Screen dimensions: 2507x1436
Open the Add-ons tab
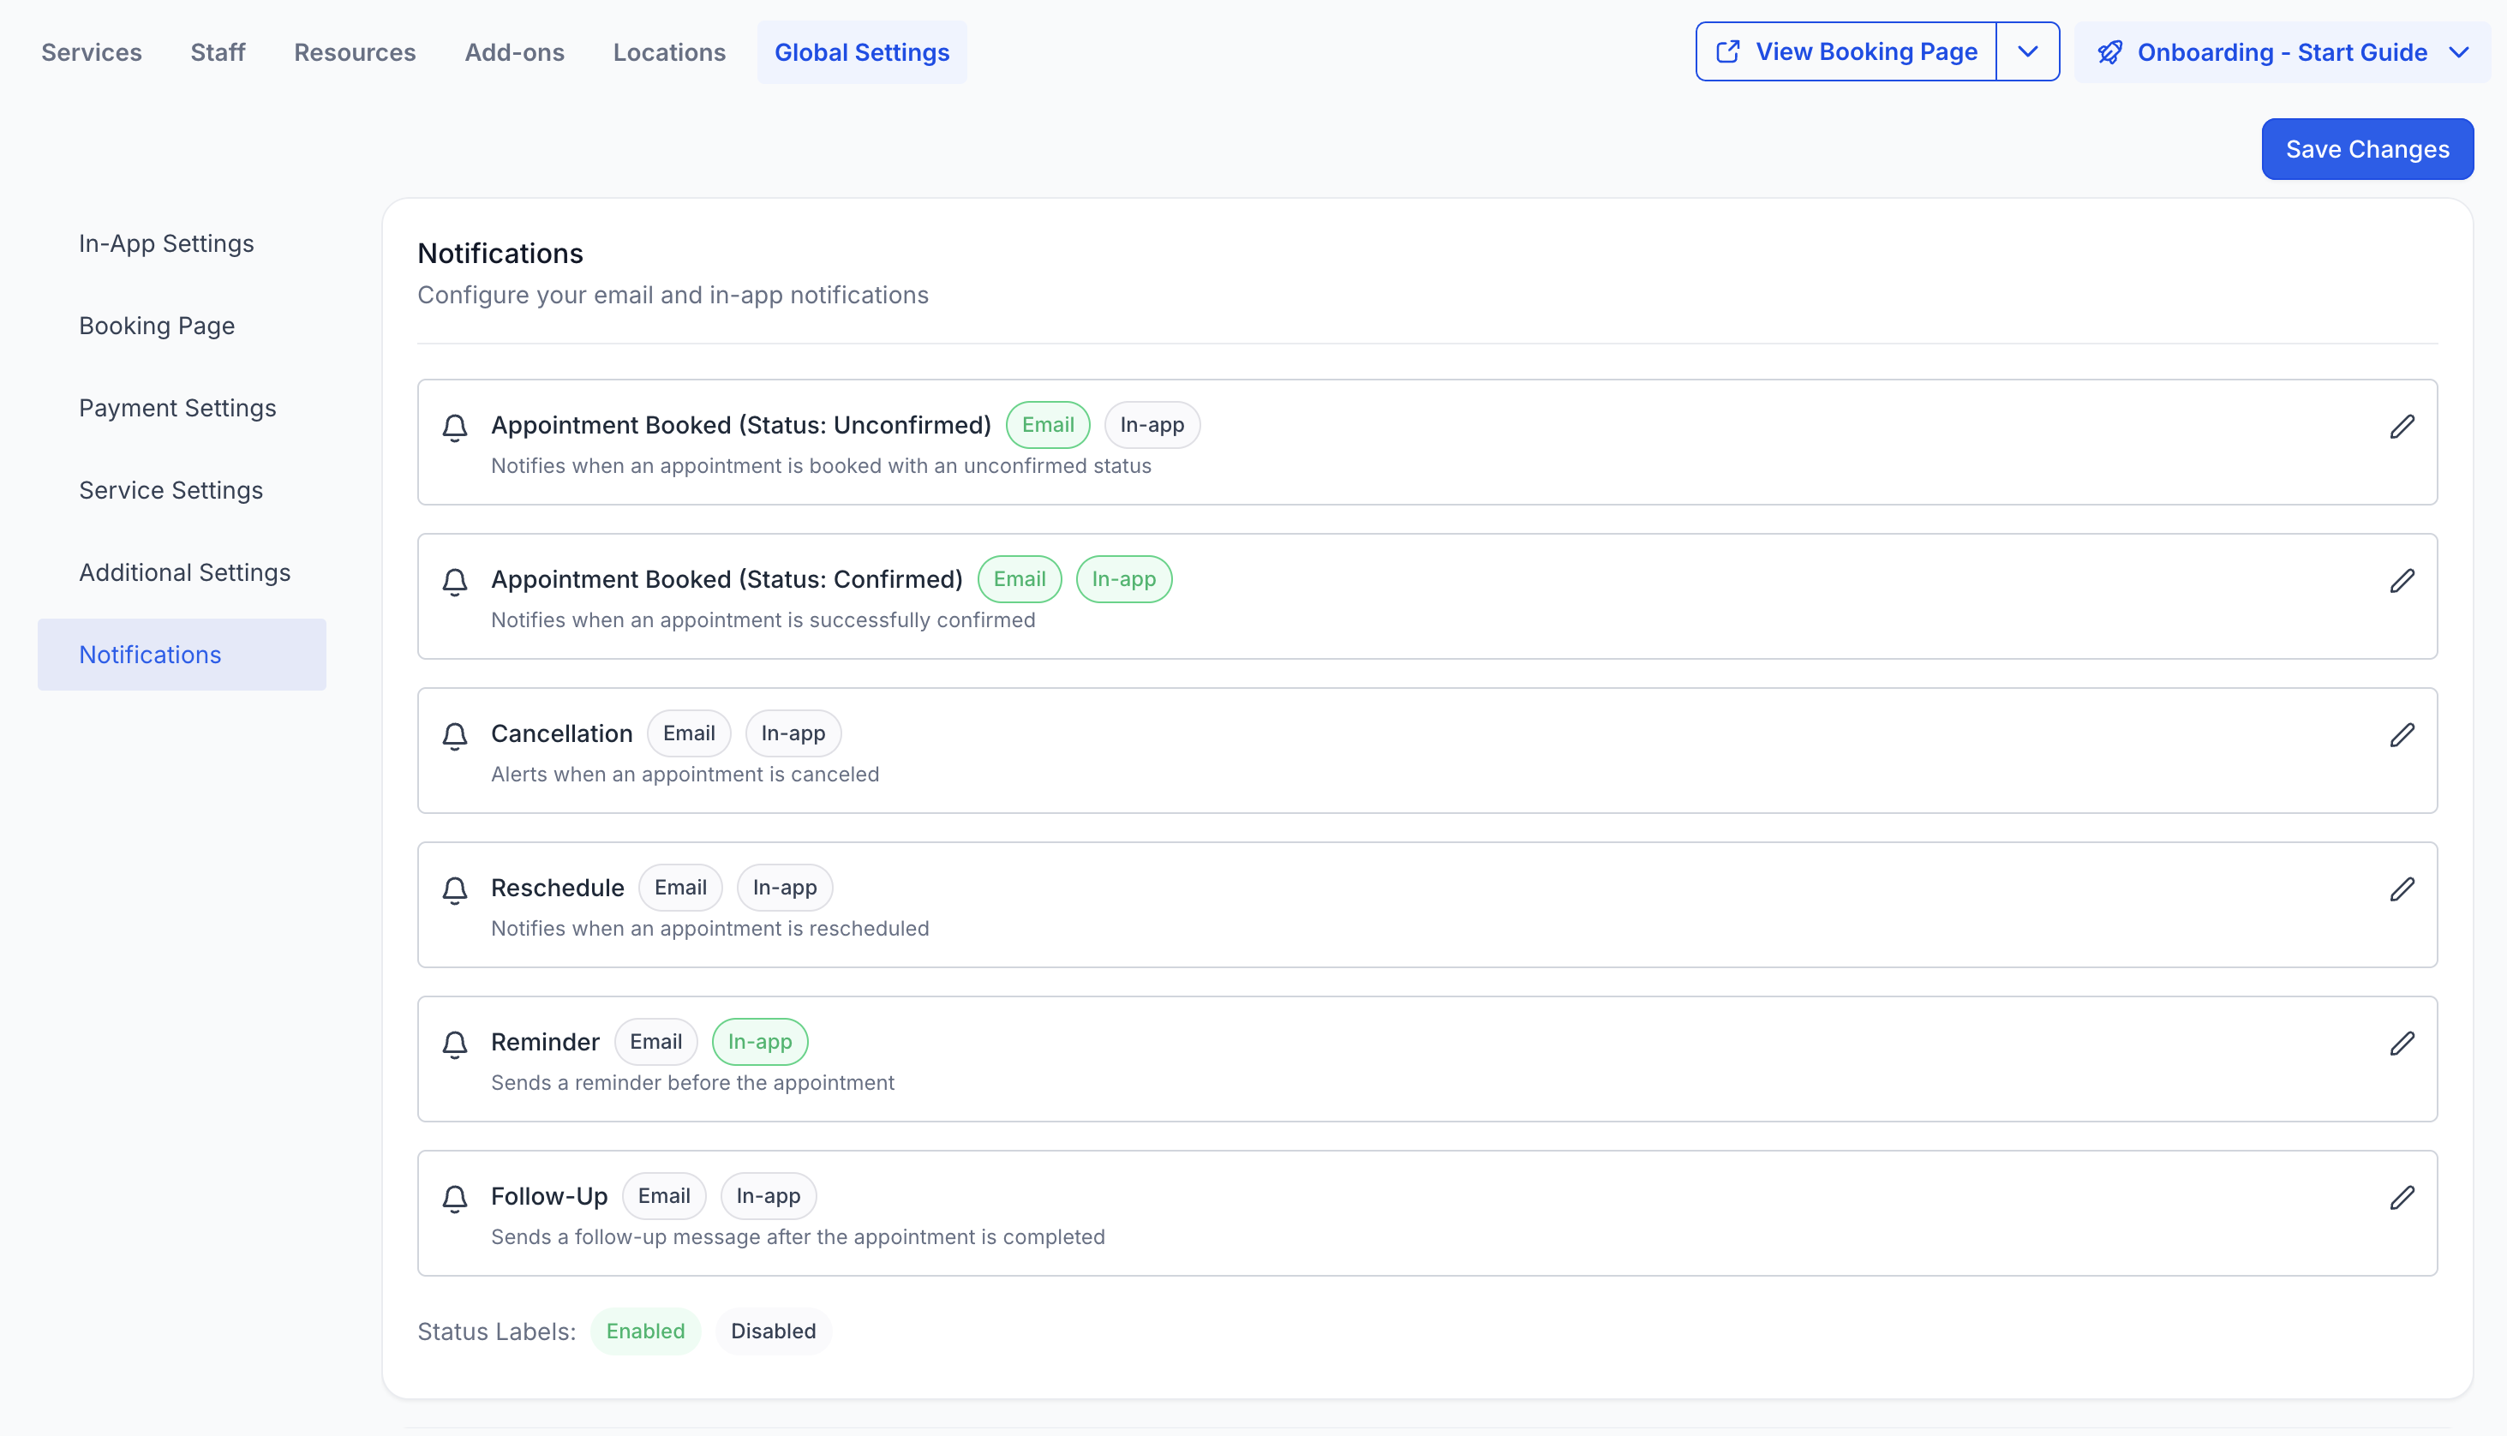coord(514,52)
